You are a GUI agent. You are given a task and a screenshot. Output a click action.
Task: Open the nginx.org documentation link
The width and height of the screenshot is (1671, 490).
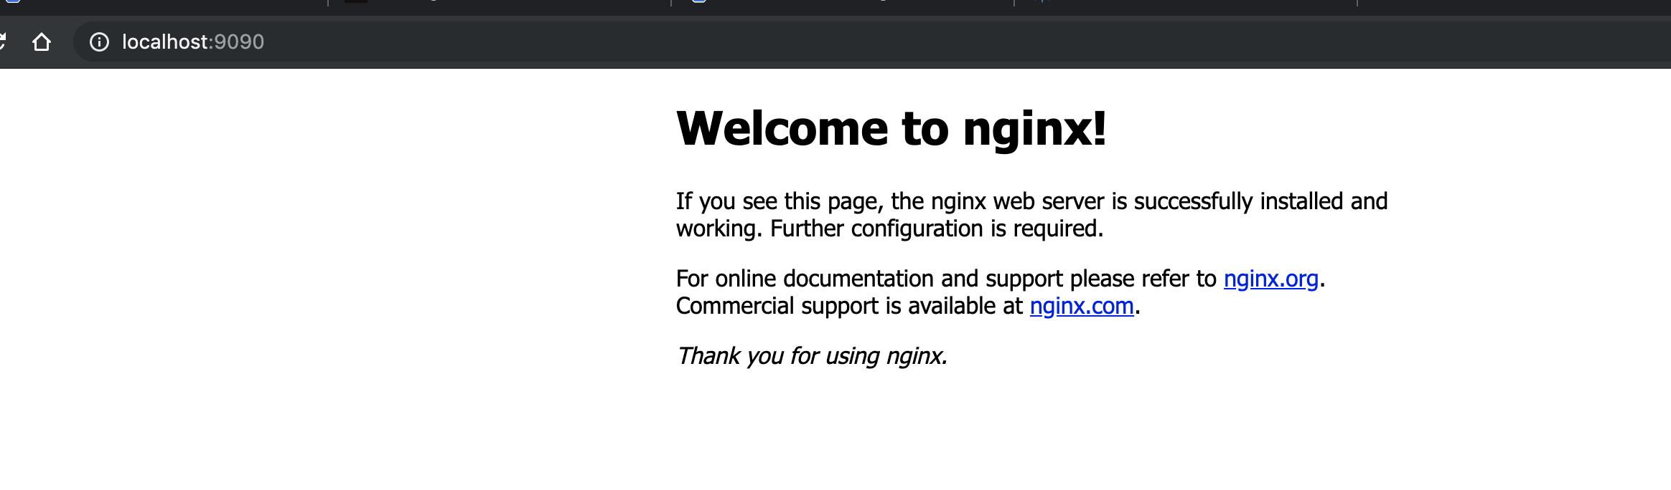(1270, 279)
